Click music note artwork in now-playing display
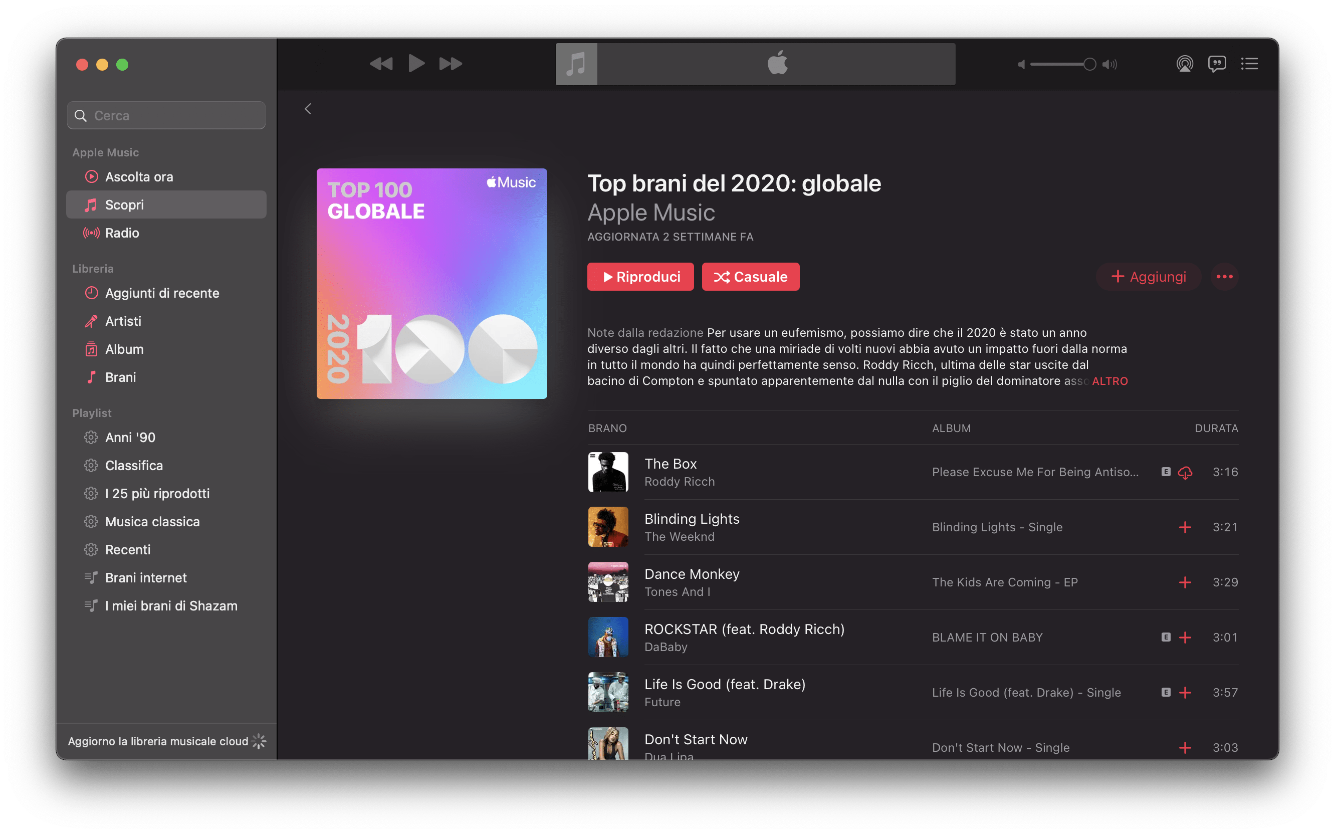Screen dimensions: 1335x834 [576, 64]
